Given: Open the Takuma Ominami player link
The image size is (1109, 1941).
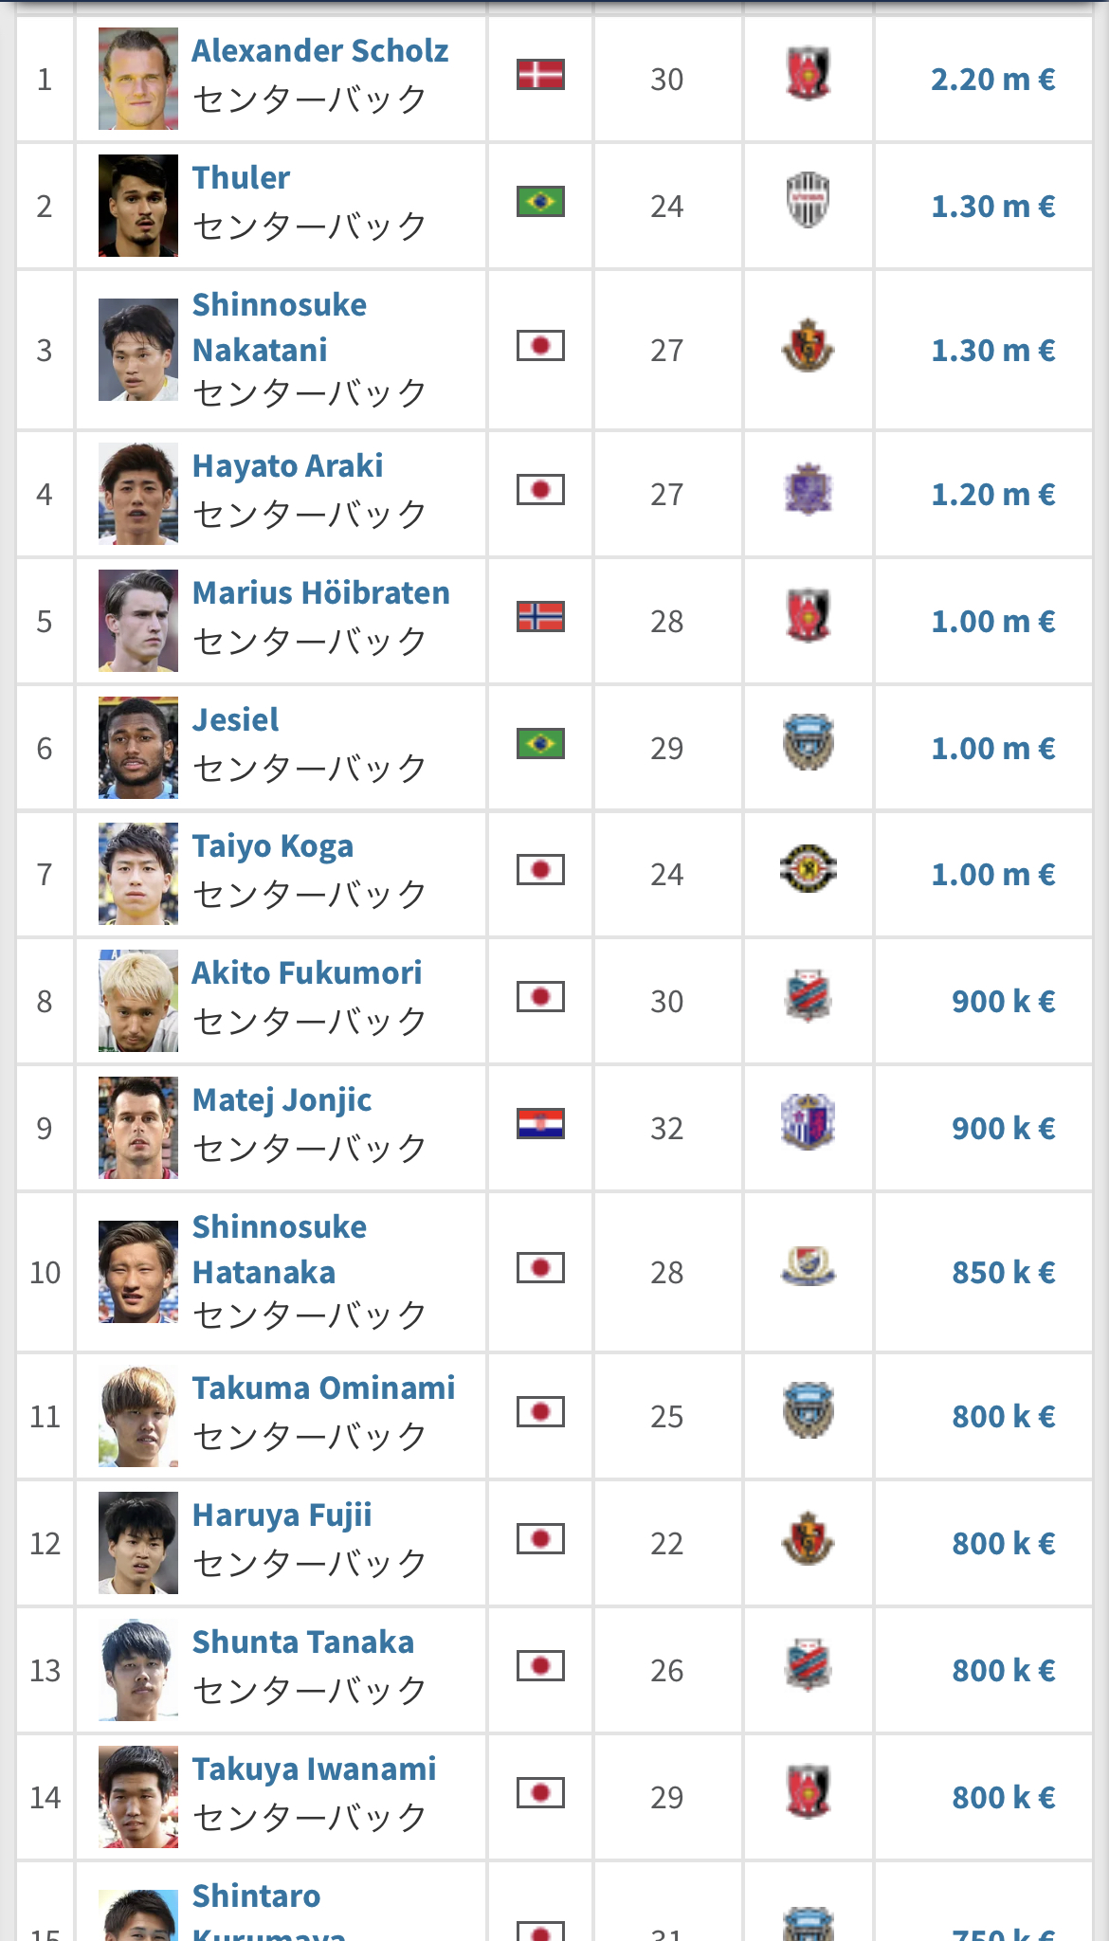Looking at the screenshot, I should [x=324, y=1388].
